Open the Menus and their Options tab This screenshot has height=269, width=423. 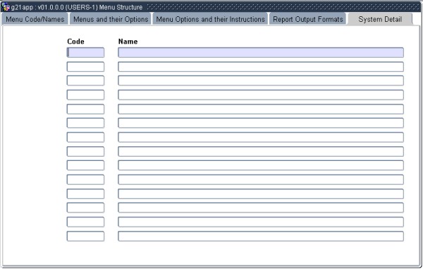coord(111,19)
